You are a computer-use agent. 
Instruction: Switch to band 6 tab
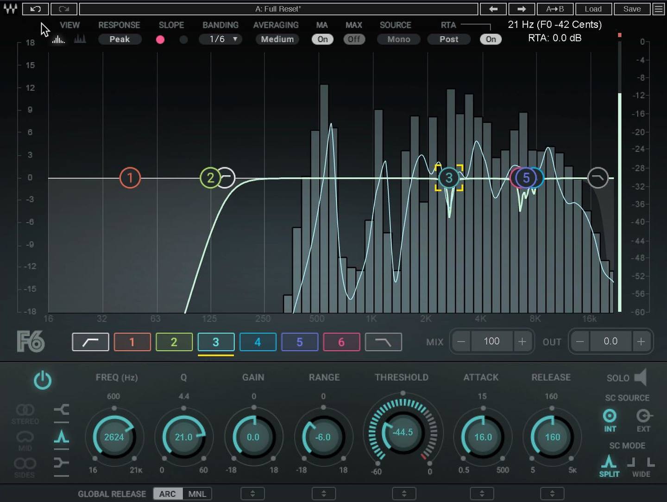(341, 342)
